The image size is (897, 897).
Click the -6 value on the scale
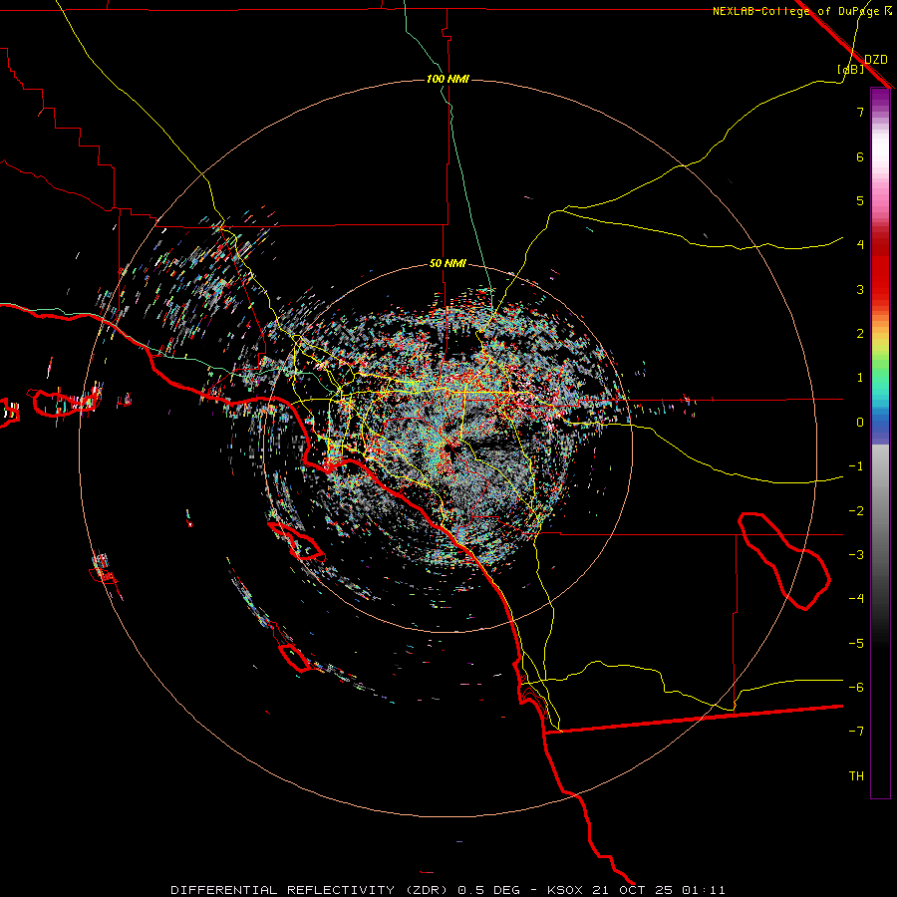click(856, 688)
